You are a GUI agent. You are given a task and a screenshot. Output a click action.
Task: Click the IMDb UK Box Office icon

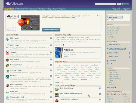tap(57, 95)
